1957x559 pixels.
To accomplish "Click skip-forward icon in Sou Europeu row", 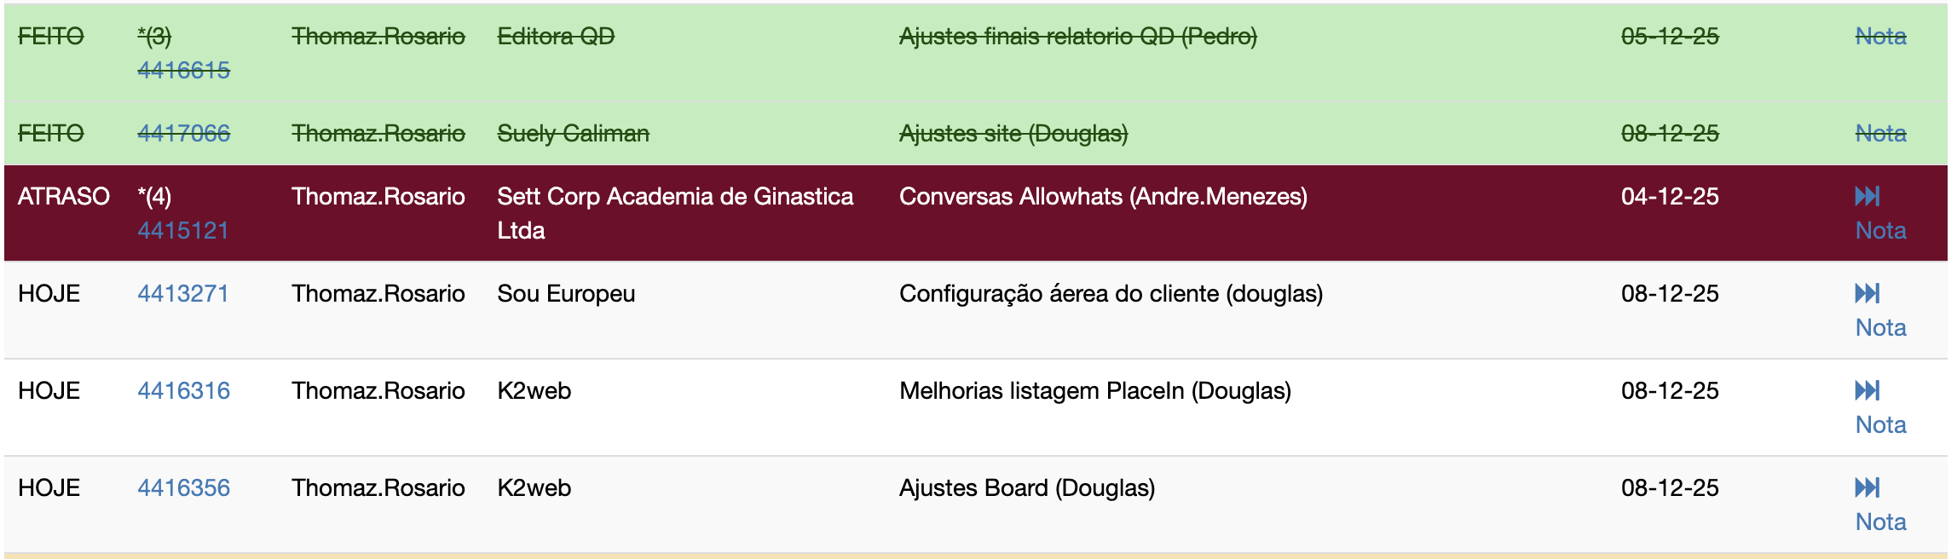I will [x=1867, y=294].
